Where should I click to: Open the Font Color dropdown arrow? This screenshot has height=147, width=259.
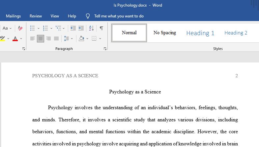(21, 38)
